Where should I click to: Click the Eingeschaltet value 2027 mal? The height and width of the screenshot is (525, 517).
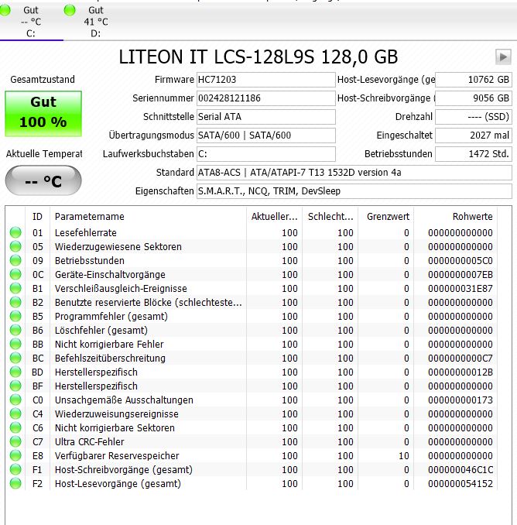click(x=474, y=136)
